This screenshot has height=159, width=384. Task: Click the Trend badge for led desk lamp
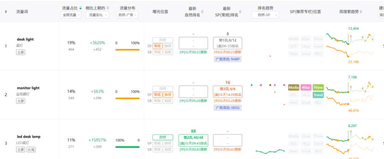pyautogui.click(x=318, y=144)
